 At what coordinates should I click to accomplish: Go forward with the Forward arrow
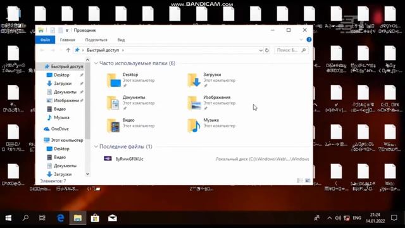coord(53,50)
